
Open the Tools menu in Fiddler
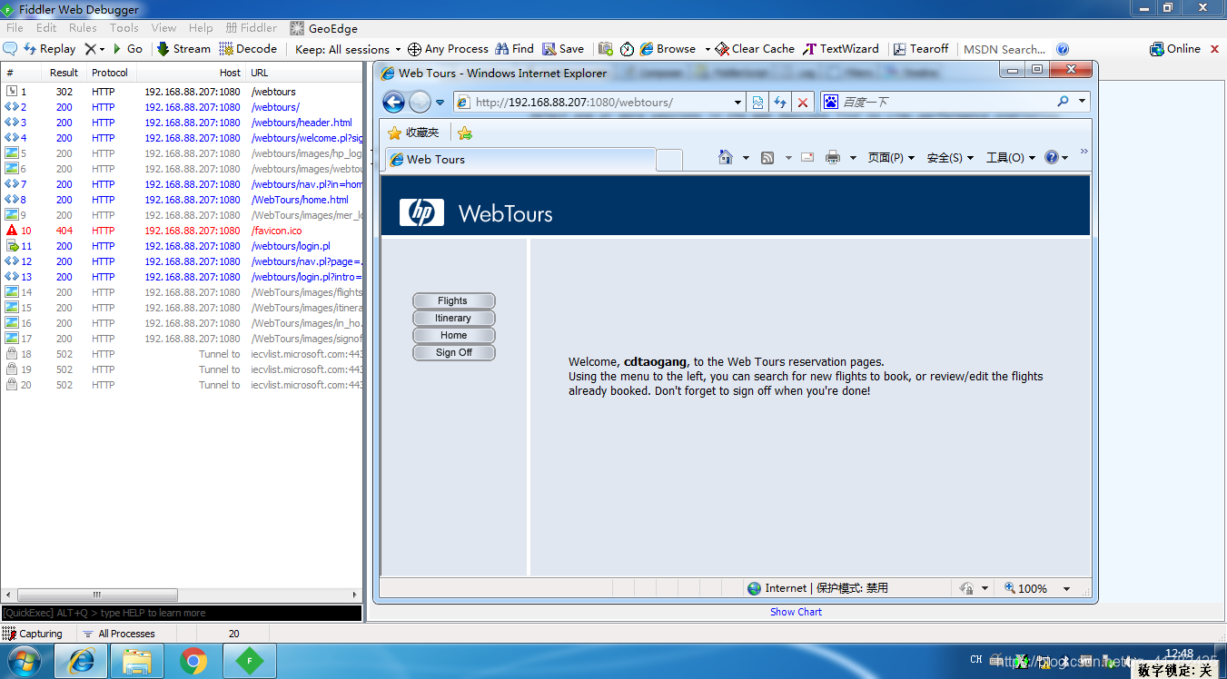coord(124,28)
